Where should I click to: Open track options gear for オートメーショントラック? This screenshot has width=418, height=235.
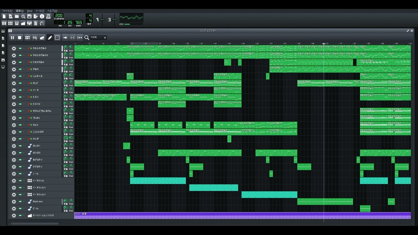click(14, 215)
